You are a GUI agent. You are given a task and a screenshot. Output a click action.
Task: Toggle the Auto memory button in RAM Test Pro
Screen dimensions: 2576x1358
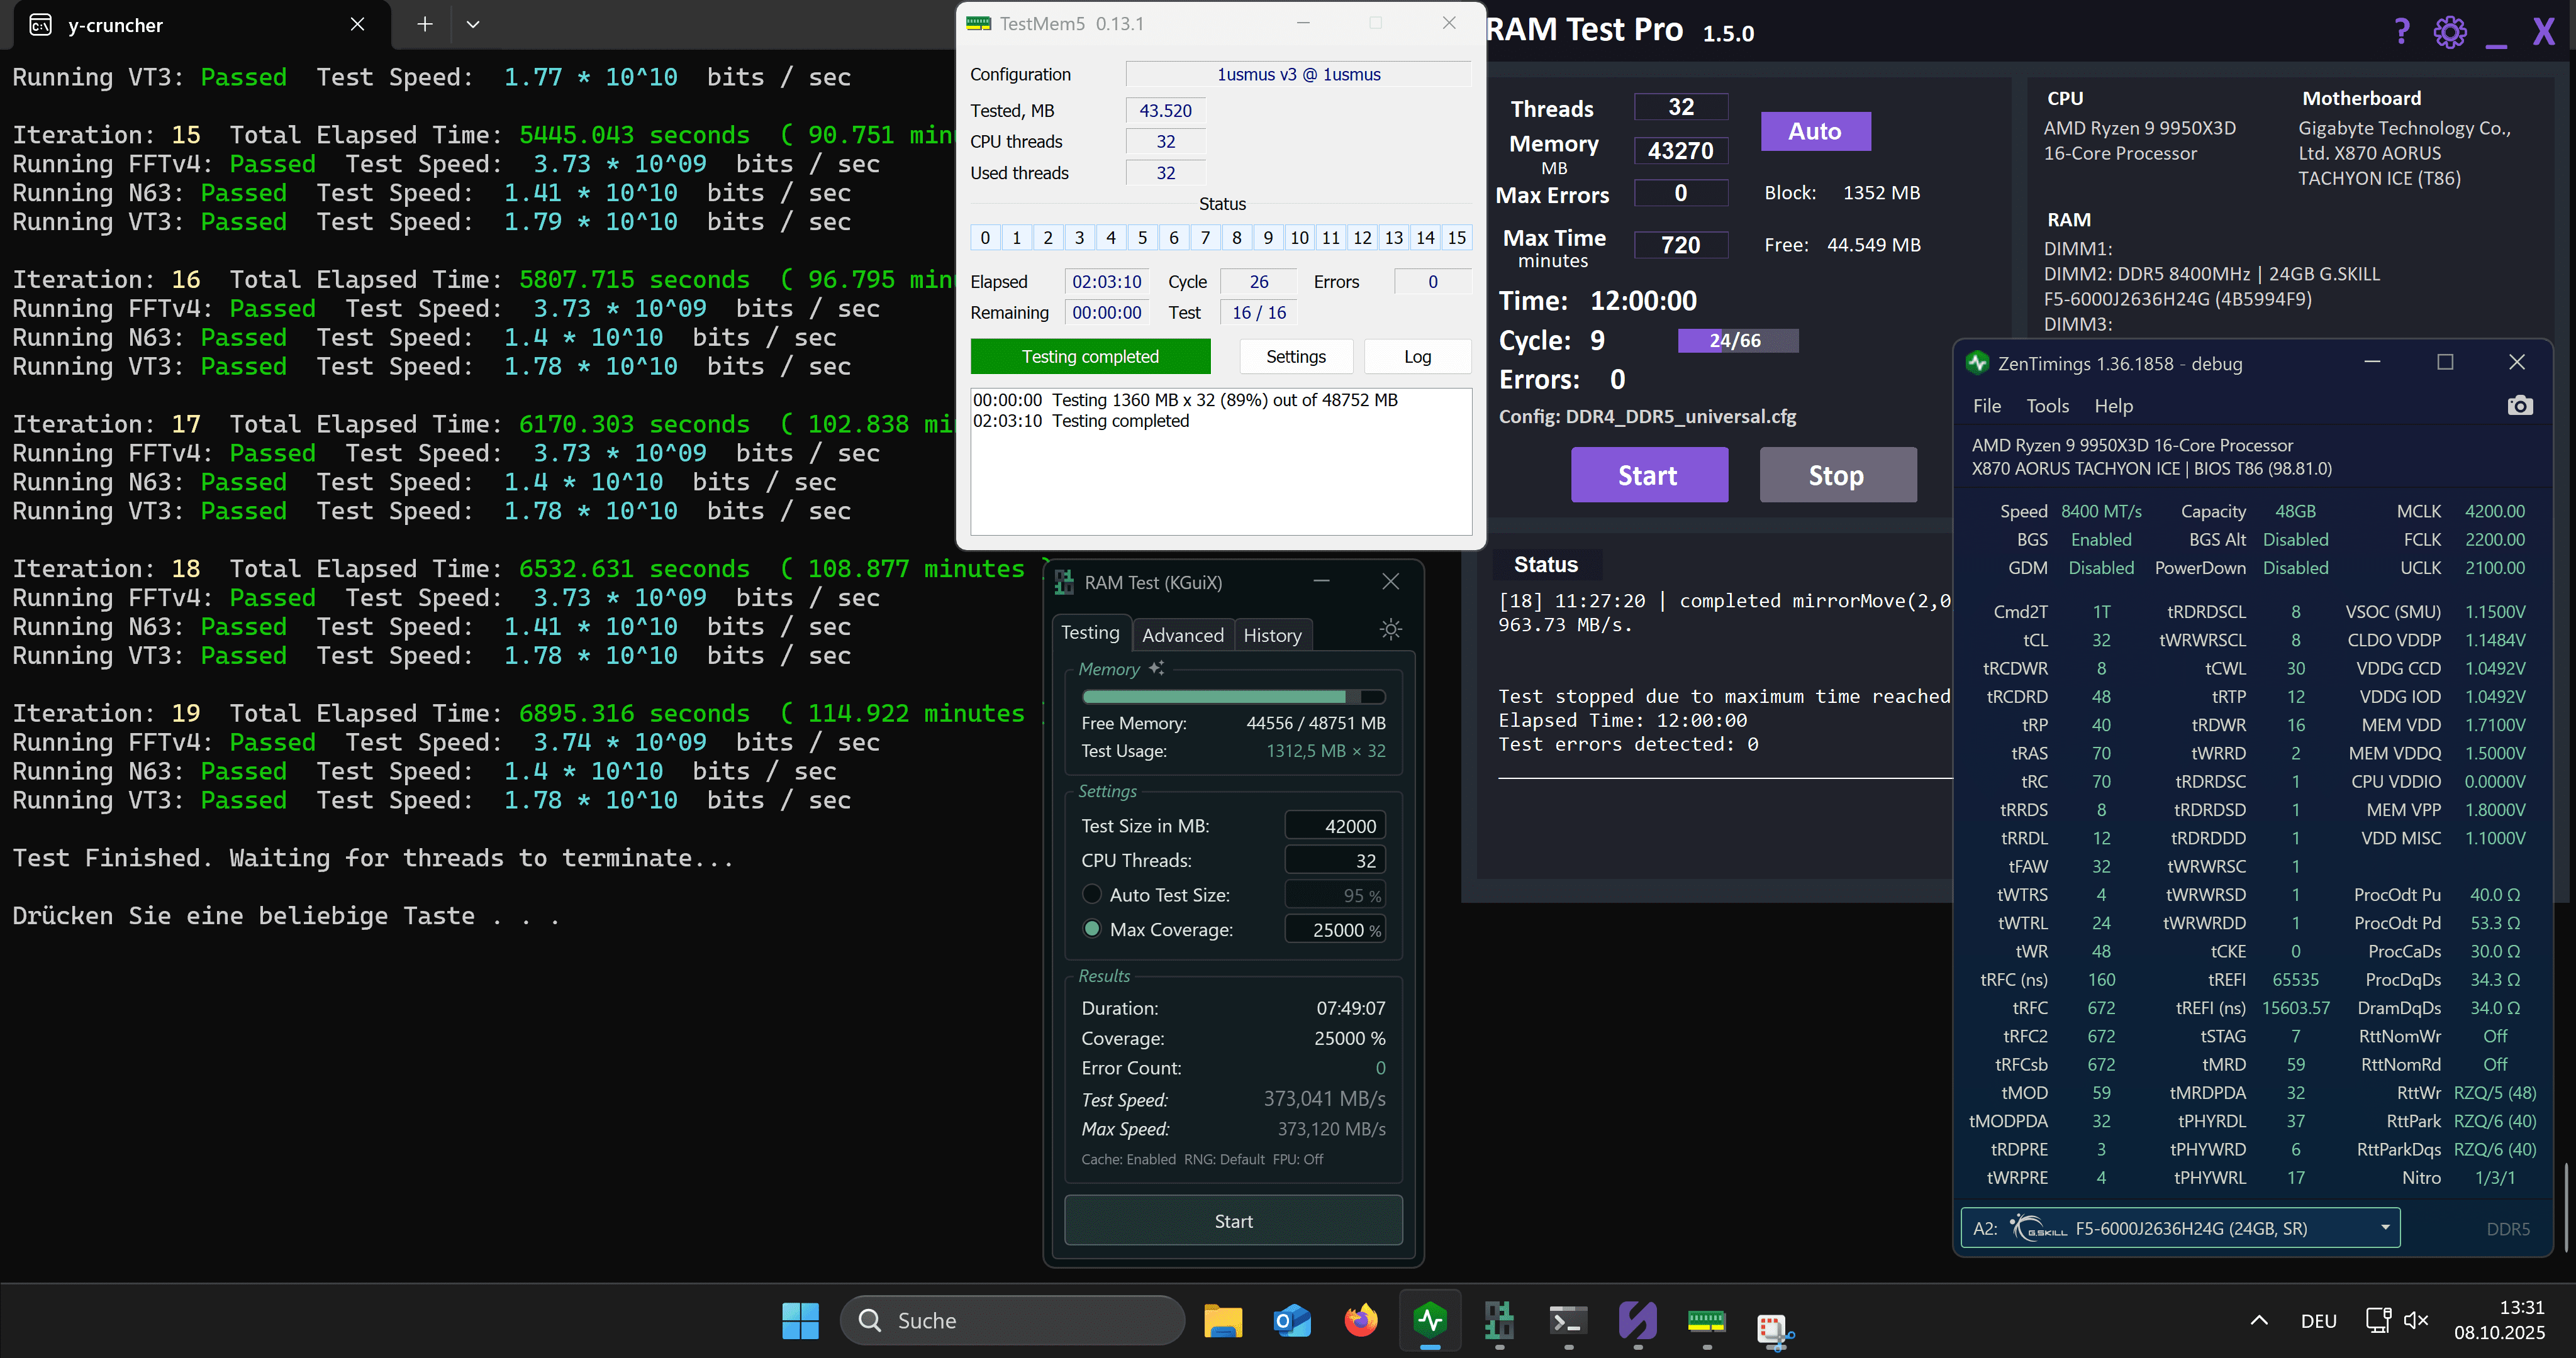tap(1814, 131)
